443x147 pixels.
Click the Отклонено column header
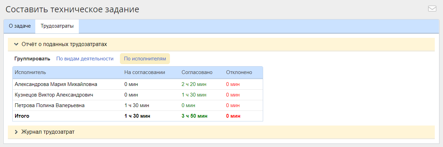pyautogui.click(x=239, y=72)
